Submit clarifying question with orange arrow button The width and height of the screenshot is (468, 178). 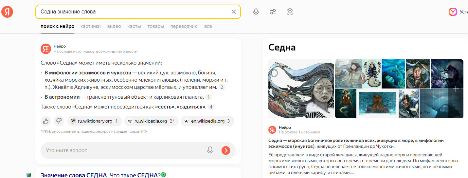[x=226, y=150]
